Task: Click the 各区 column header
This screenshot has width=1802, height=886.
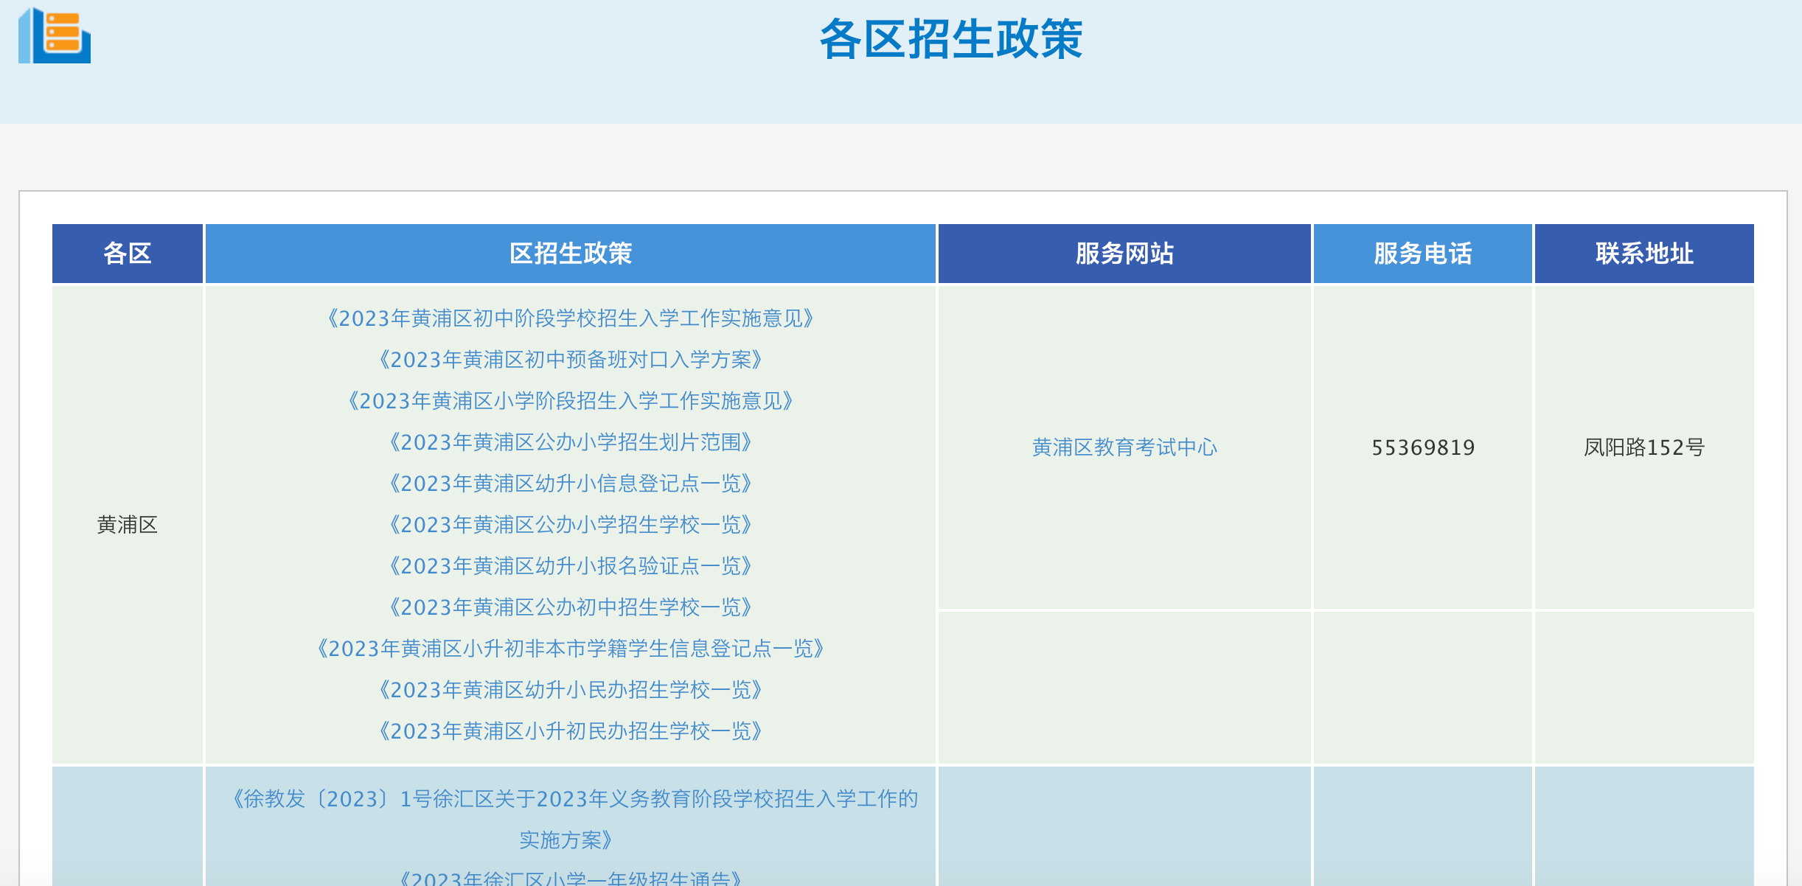Action: click(127, 253)
